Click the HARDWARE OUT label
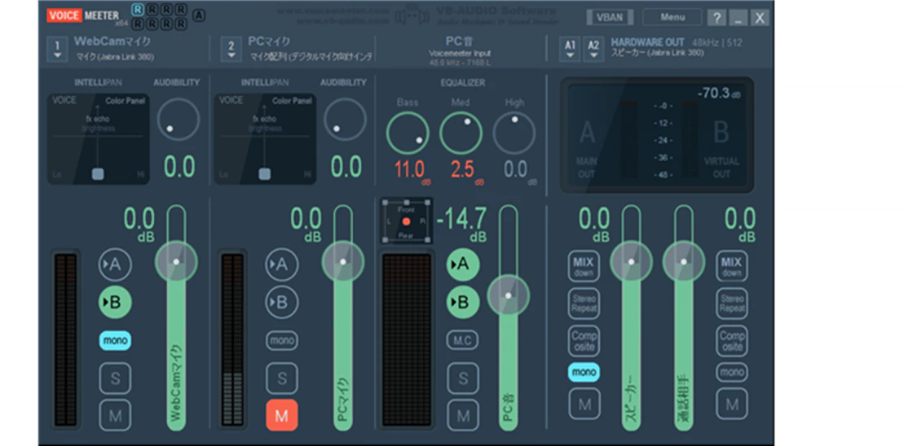The width and height of the screenshot is (908, 446). pos(647,43)
